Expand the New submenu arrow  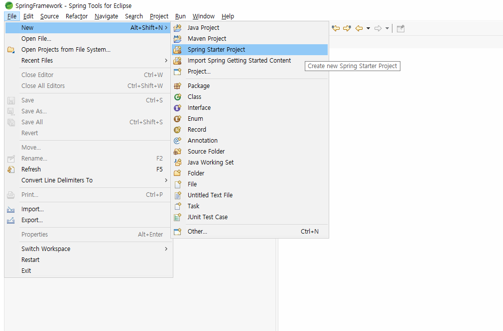(166, 28)
